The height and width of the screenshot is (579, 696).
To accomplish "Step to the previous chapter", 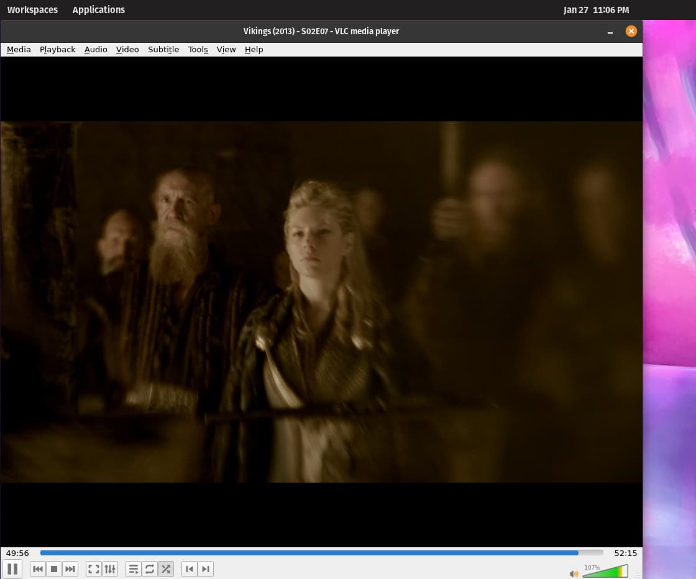I will click(x=190, y=569).
